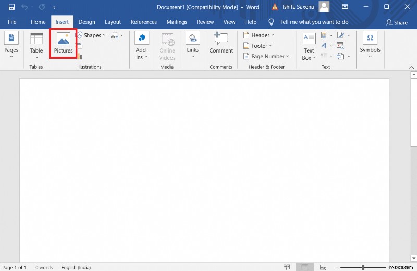Image resolution: width=417 pixels, height=271 pixels.
Task: Switch to Read Mode view
Action: 287,267
